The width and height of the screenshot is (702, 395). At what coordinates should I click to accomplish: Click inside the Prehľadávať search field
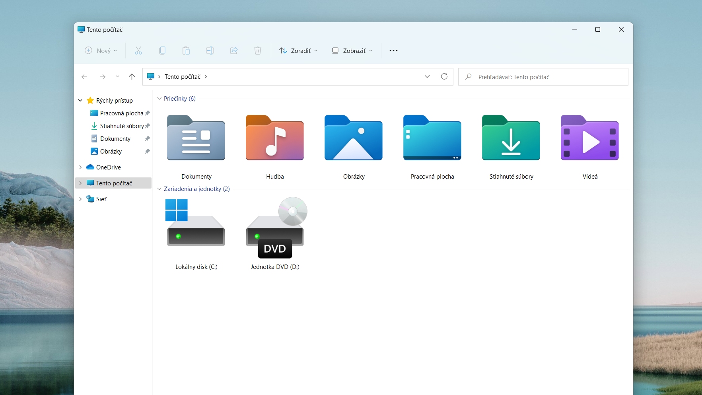543,77
